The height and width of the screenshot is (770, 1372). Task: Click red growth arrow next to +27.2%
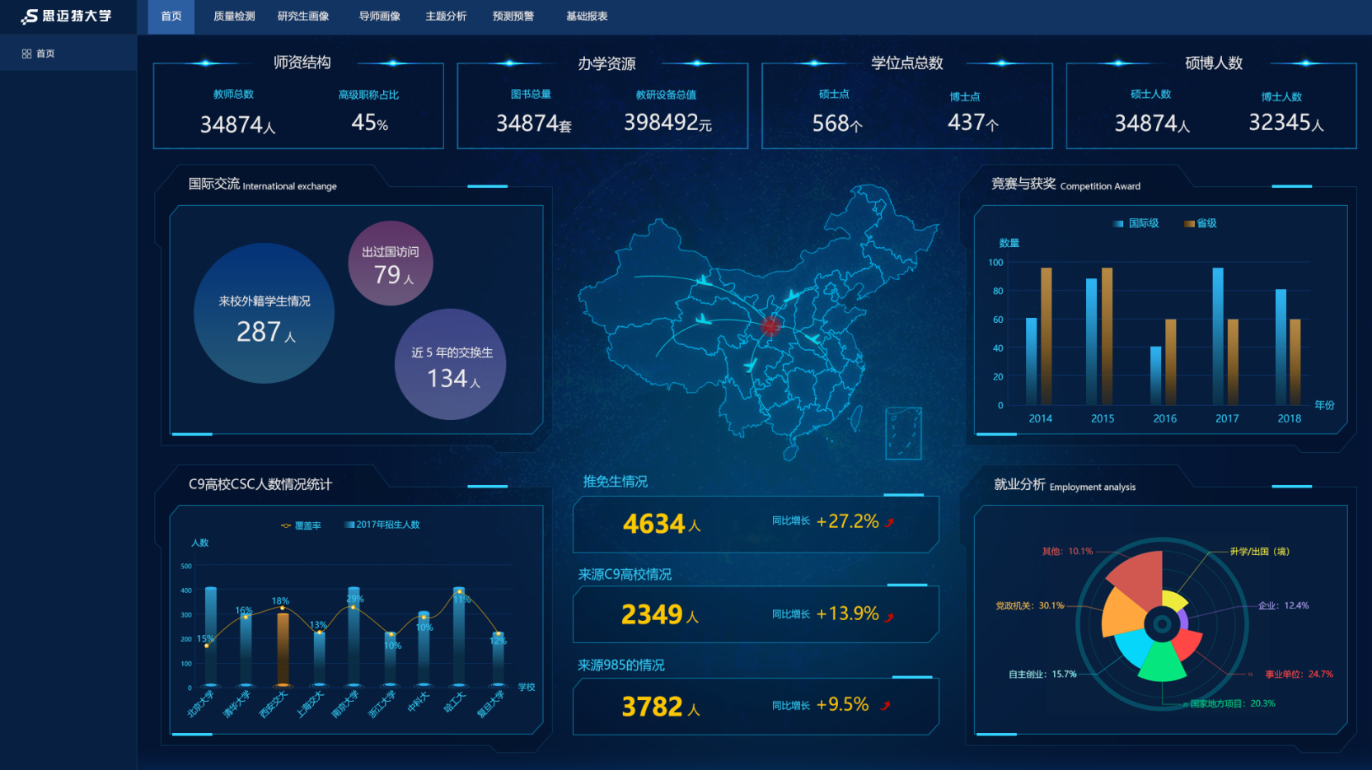889,522
